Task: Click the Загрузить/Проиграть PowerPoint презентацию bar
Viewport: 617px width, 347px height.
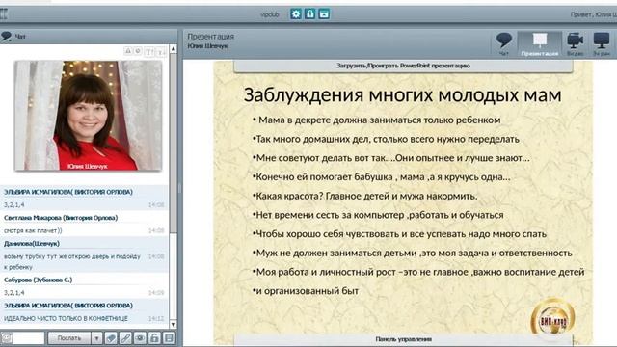Action: point(403,66)
